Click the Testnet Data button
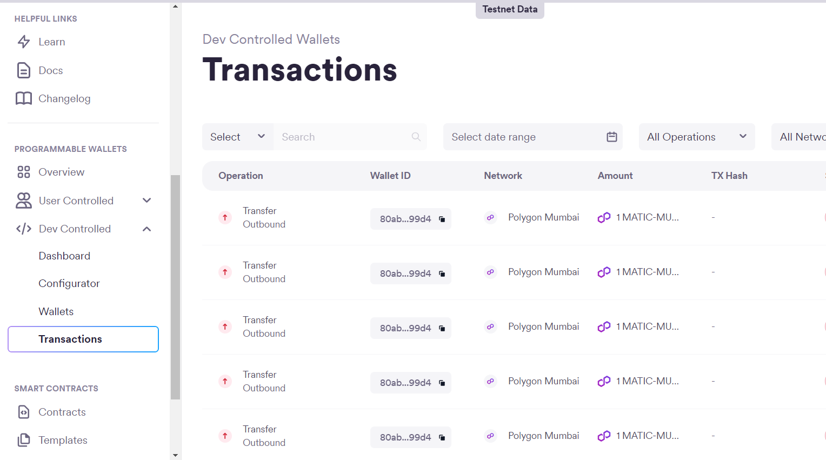Image resolution: width=826 pixels, height=460 pixels. [x=509, y=9]
